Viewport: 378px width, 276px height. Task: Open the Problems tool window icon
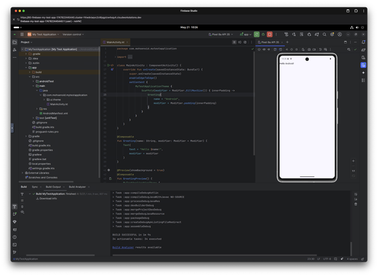15,237
